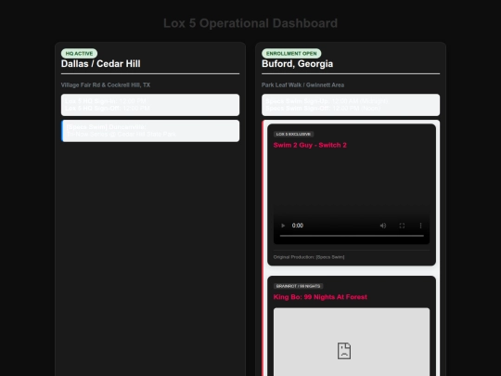Click the HQ ACTIVE status badge

79,54
